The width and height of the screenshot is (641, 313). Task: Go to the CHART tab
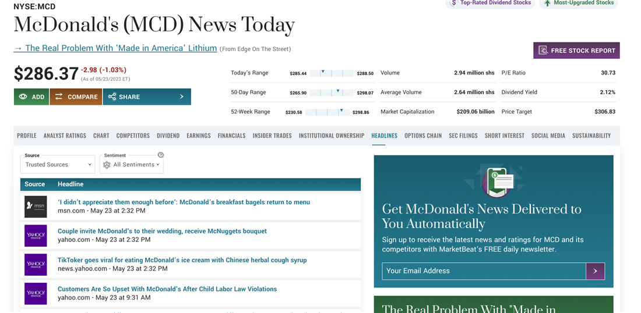pos(101,136)
